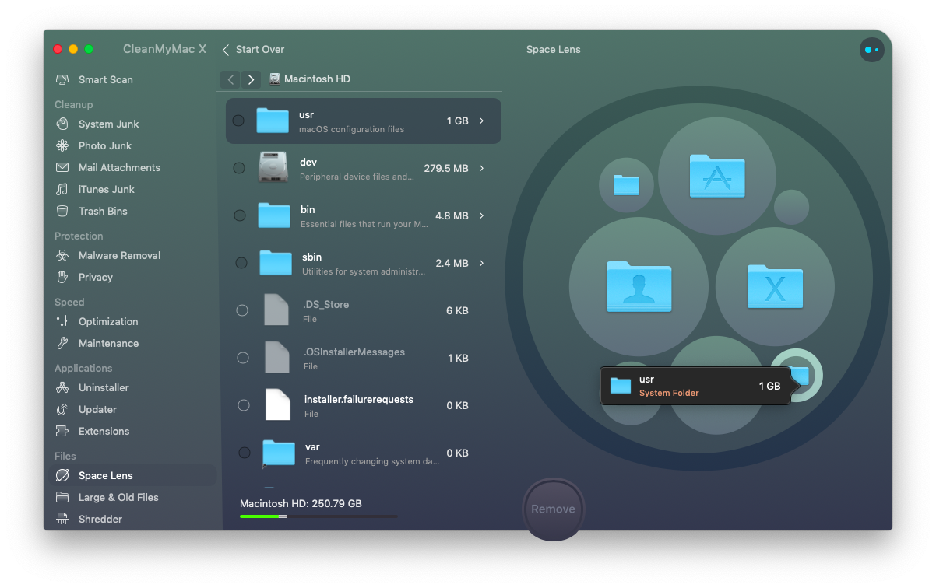Click the Extensions icon
Screen dimensions: 936x588
tap(62, 431)
